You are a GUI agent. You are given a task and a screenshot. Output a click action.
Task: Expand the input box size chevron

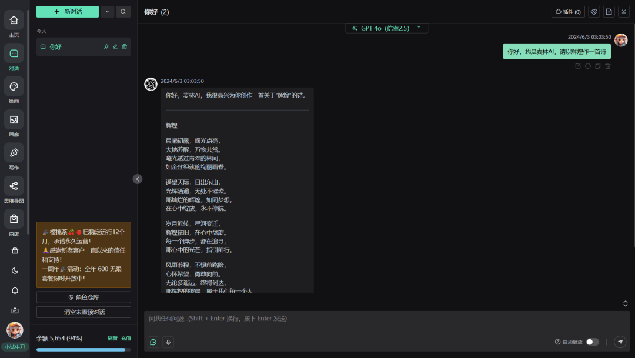[626, 303]
